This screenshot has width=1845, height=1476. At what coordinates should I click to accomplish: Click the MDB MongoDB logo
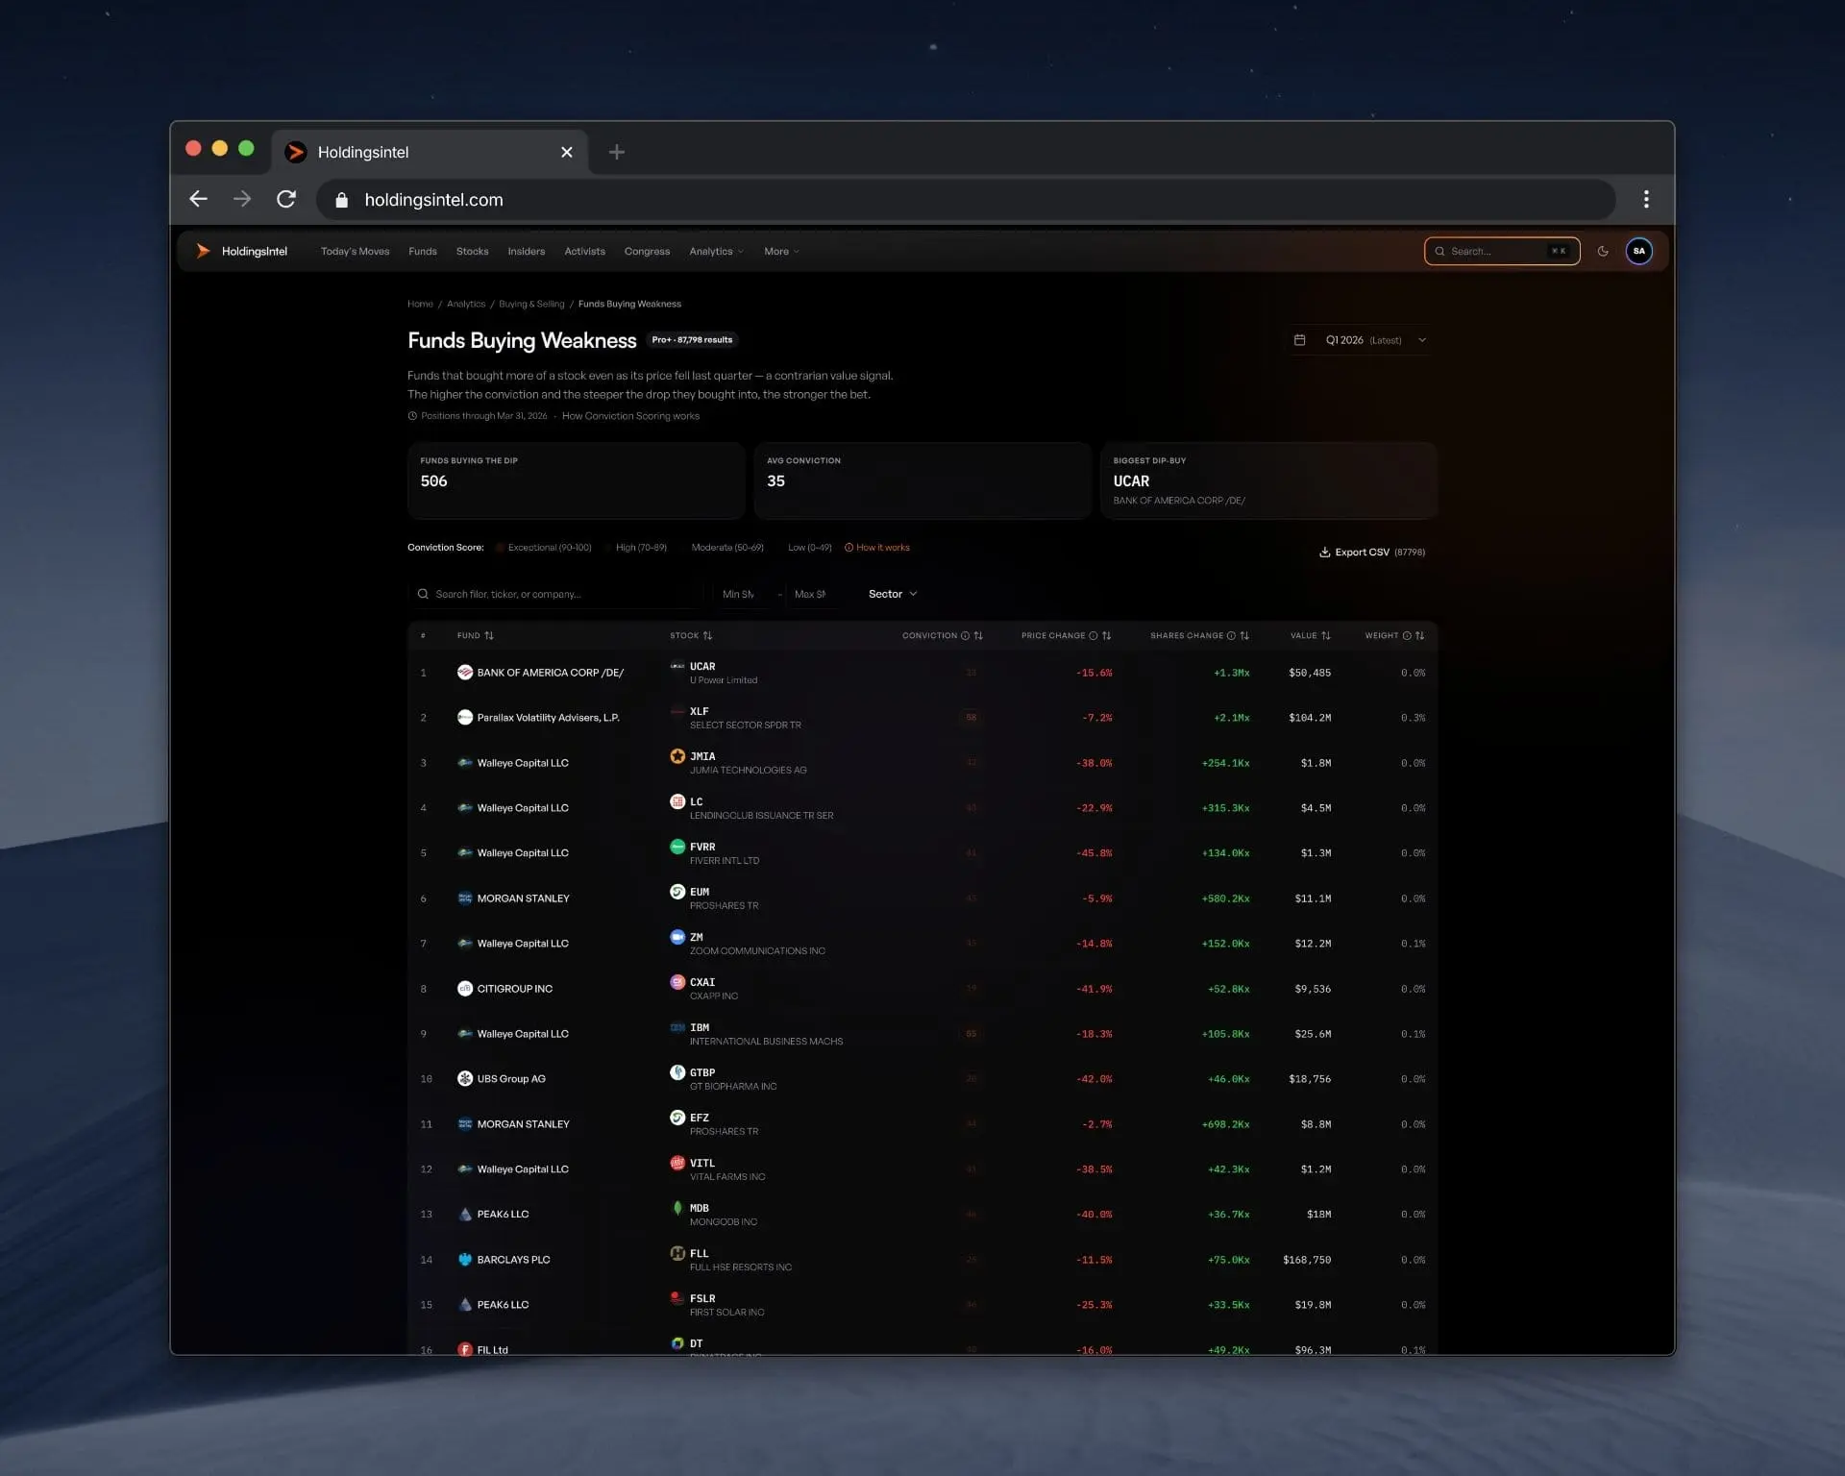[677, 1208]
